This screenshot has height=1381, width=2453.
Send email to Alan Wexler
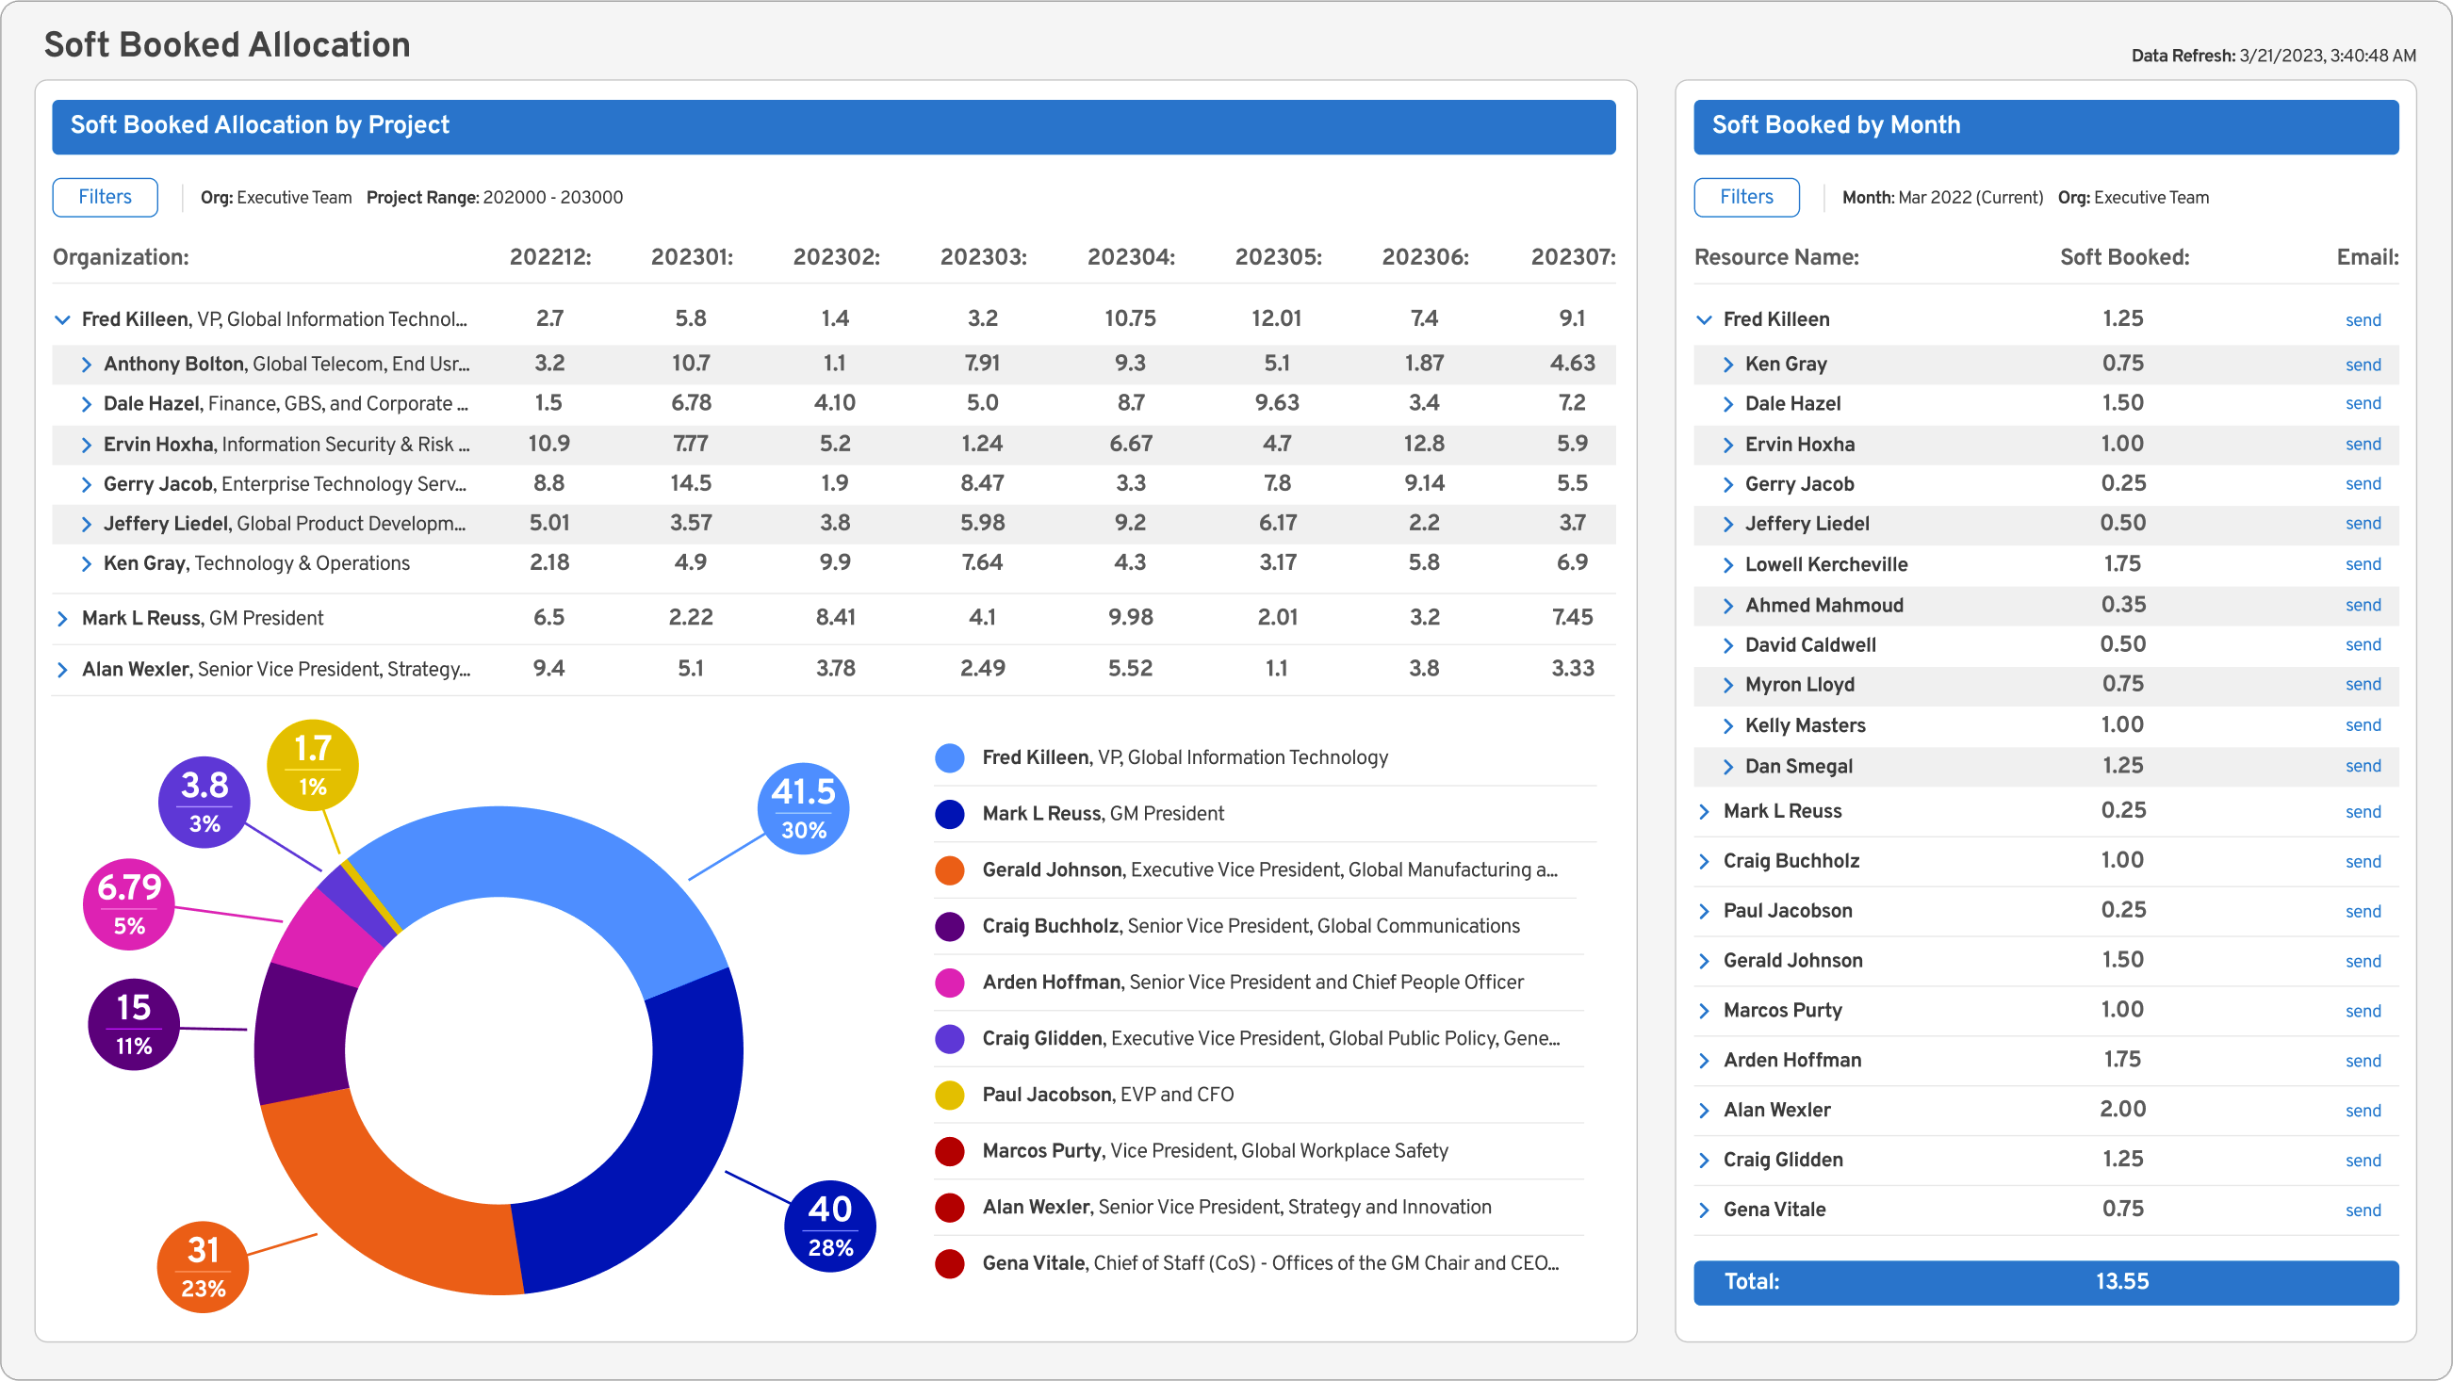point(2364,1110)
